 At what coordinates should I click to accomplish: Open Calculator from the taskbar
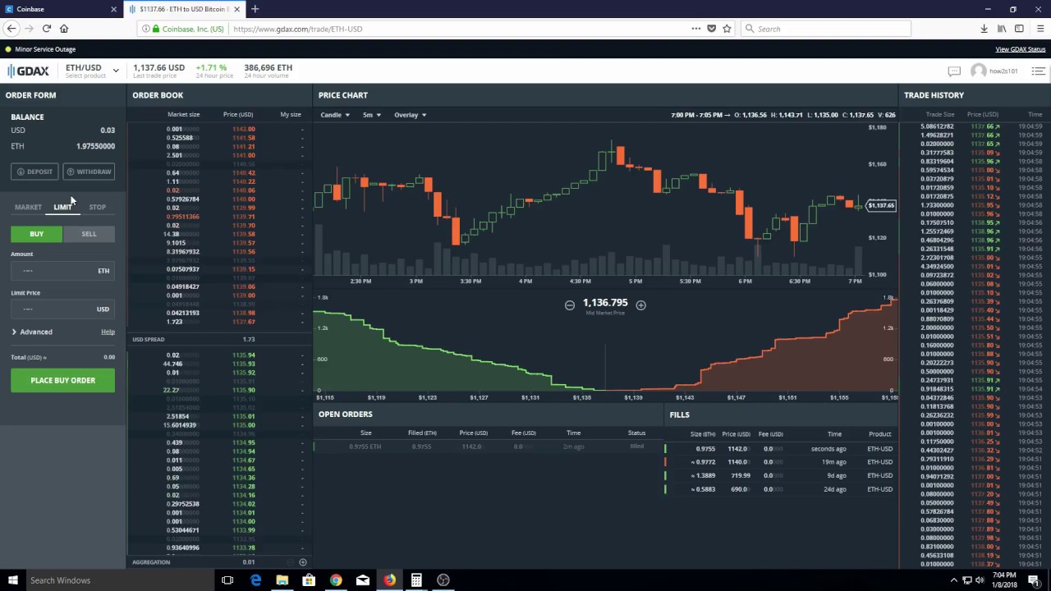(416, 580)
